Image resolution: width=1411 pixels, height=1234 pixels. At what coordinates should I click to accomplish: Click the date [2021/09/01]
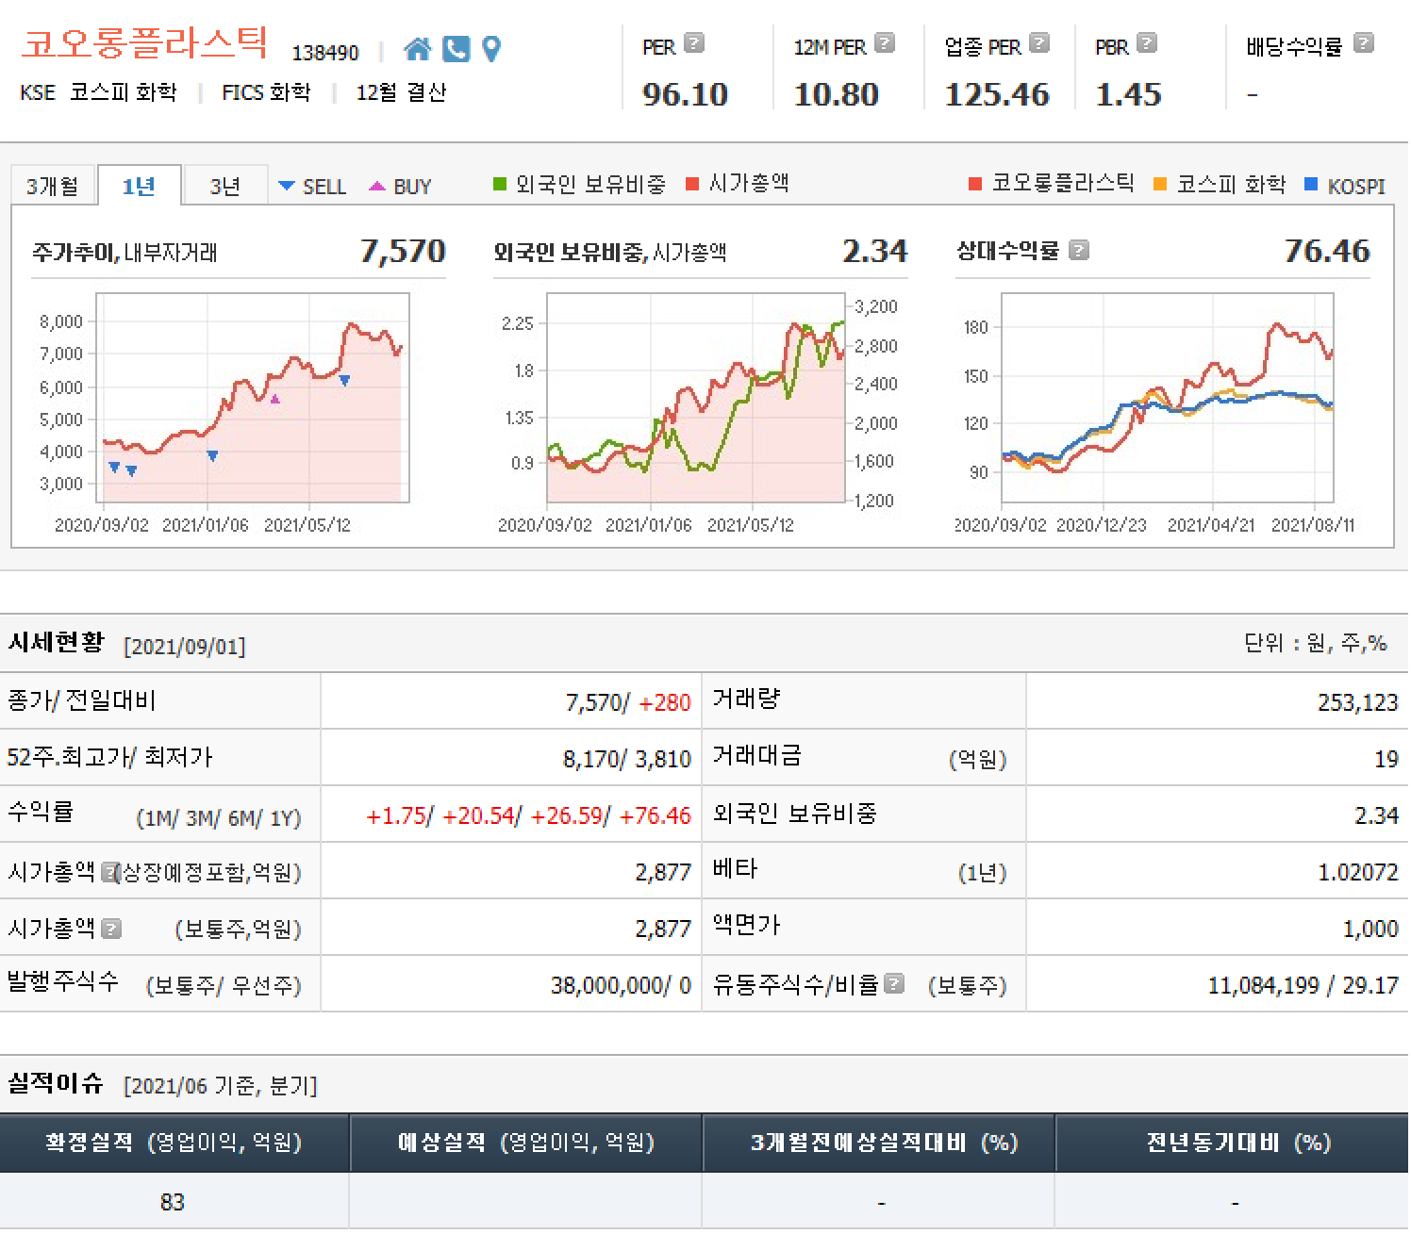pyautogui.click(x=185, y=647)
